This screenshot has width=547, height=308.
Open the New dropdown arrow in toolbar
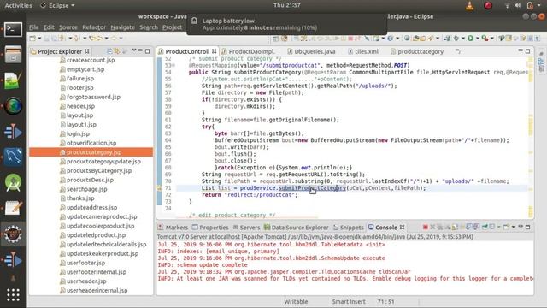click(x=39, y=38)
